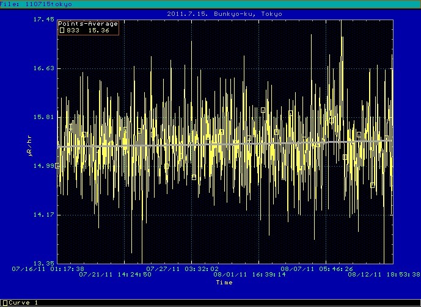This screenshot has height=307, width=421.
Task: Click the µR/hr y-axis label
Action: pos(29,148)
